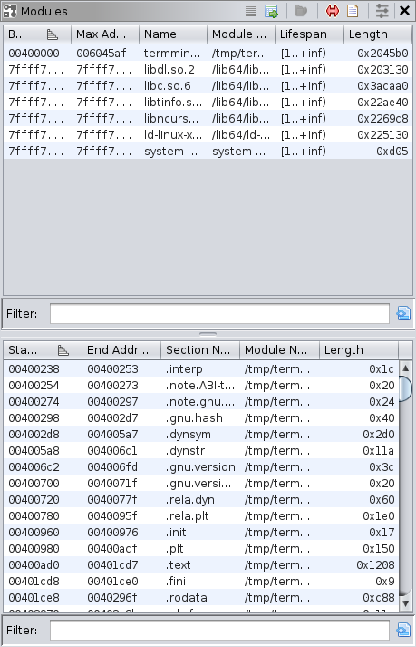Screen dimensions: 416x647
Task: Sort modules by Lifespan column header
Action: 309,34
